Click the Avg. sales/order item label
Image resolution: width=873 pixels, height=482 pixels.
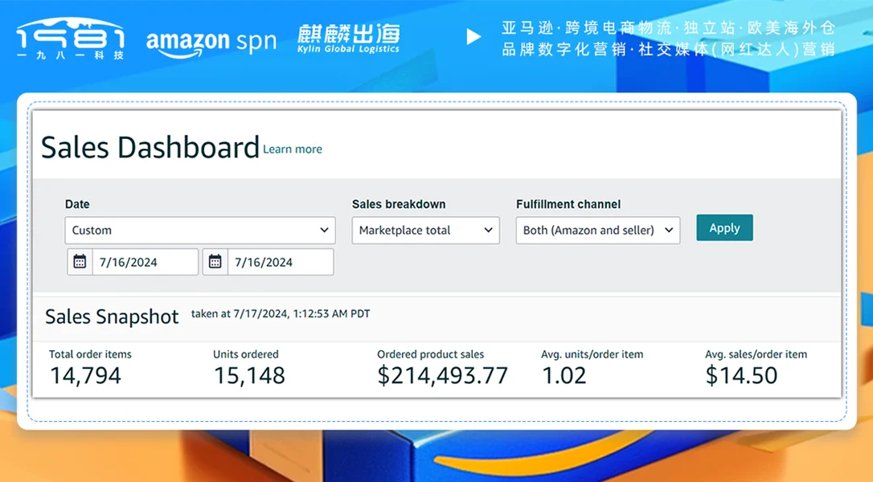pyautogui.click(x=756, y=354)
